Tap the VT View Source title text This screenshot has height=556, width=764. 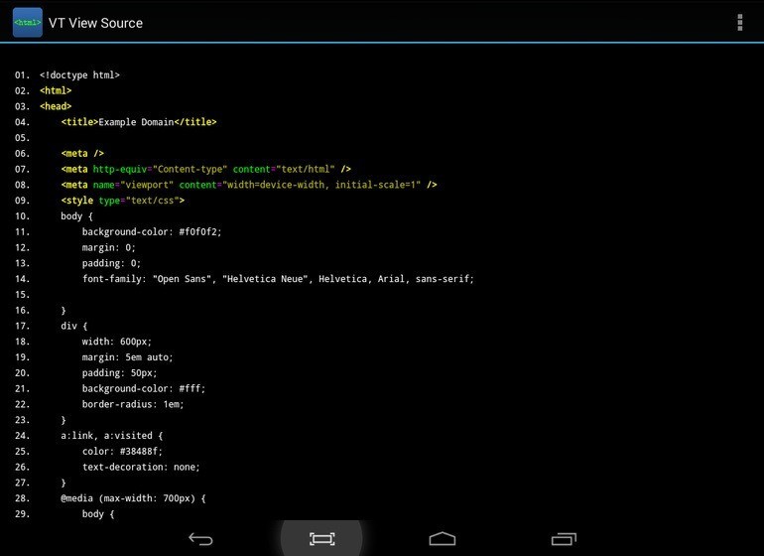95,23
